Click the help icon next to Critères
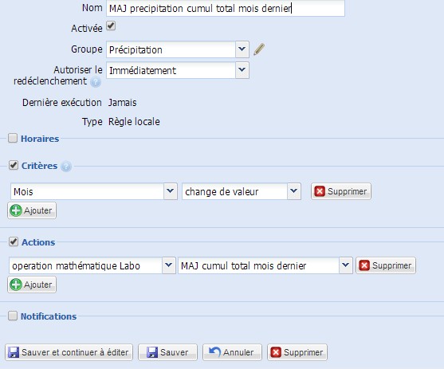The width and height of the screenshot is (444, 369). (66, 167)
